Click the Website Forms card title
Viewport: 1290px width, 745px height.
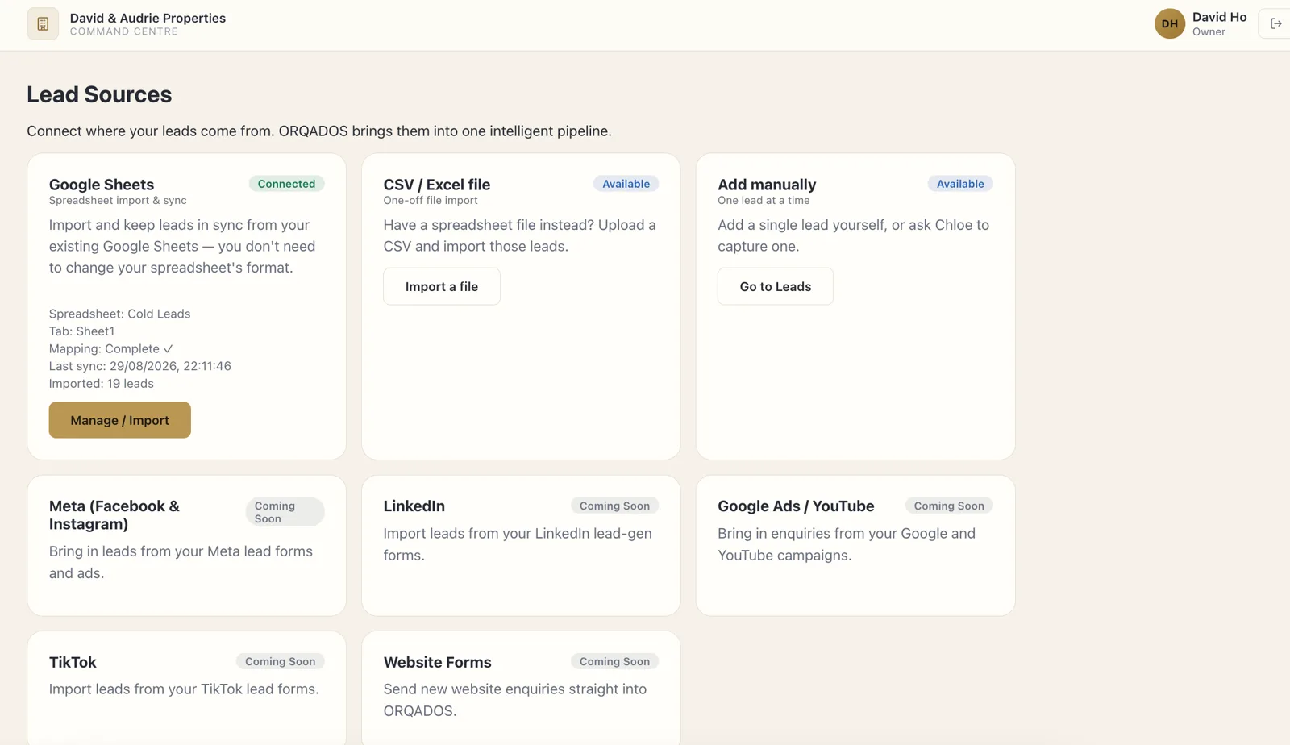(437, 662)
